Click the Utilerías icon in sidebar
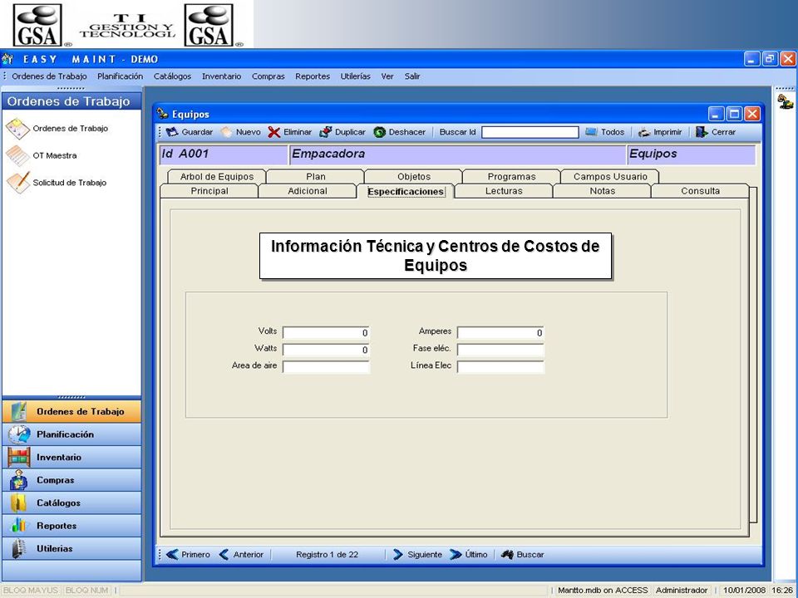798x598 pixels. [x=19, y=548]
